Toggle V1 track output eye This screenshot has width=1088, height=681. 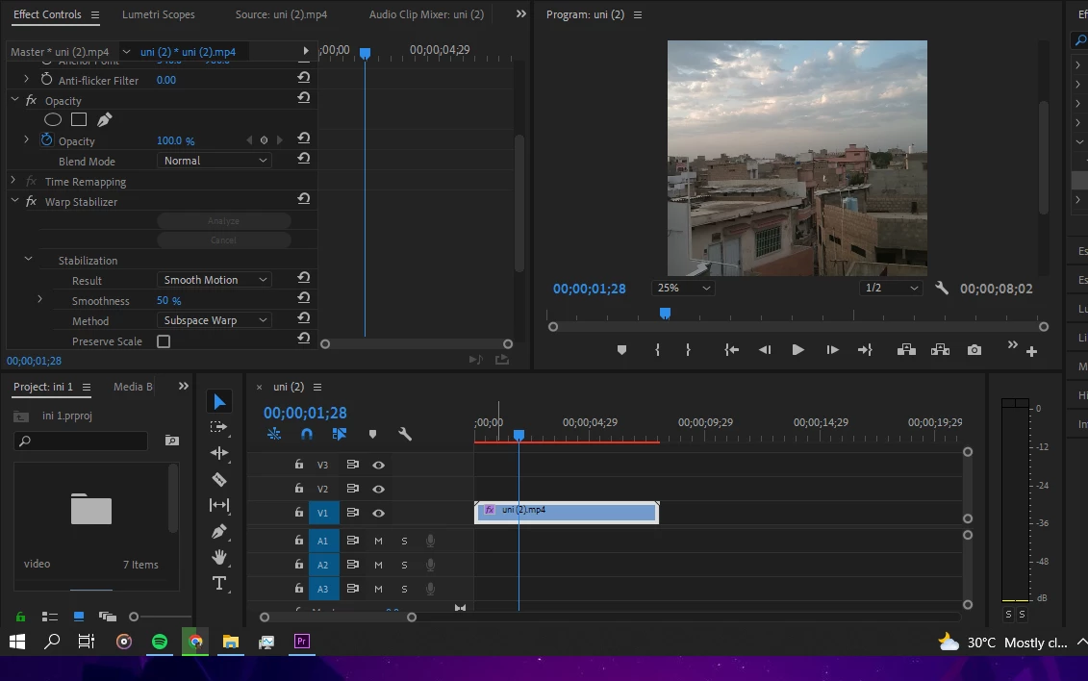click(x=378, y=514)
